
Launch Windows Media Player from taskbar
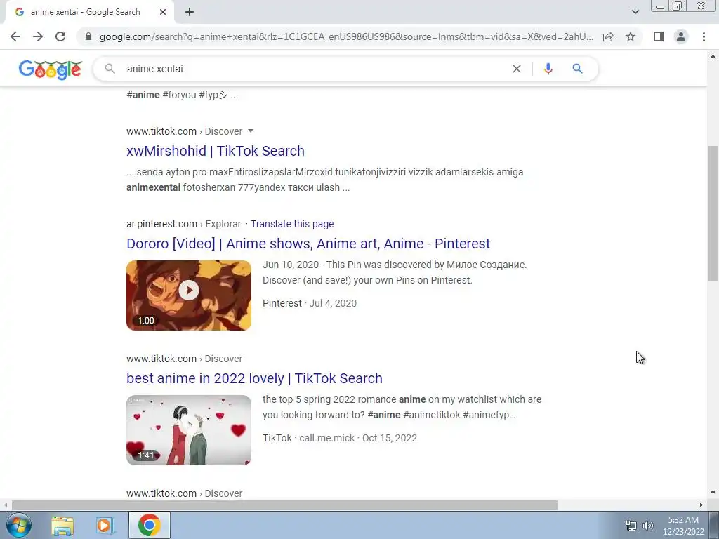click(105, 525)
